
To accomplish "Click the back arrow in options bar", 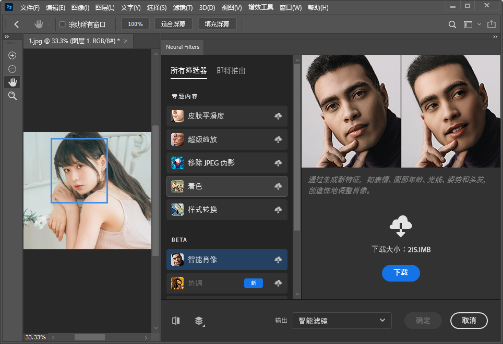I will click(17, 24).
